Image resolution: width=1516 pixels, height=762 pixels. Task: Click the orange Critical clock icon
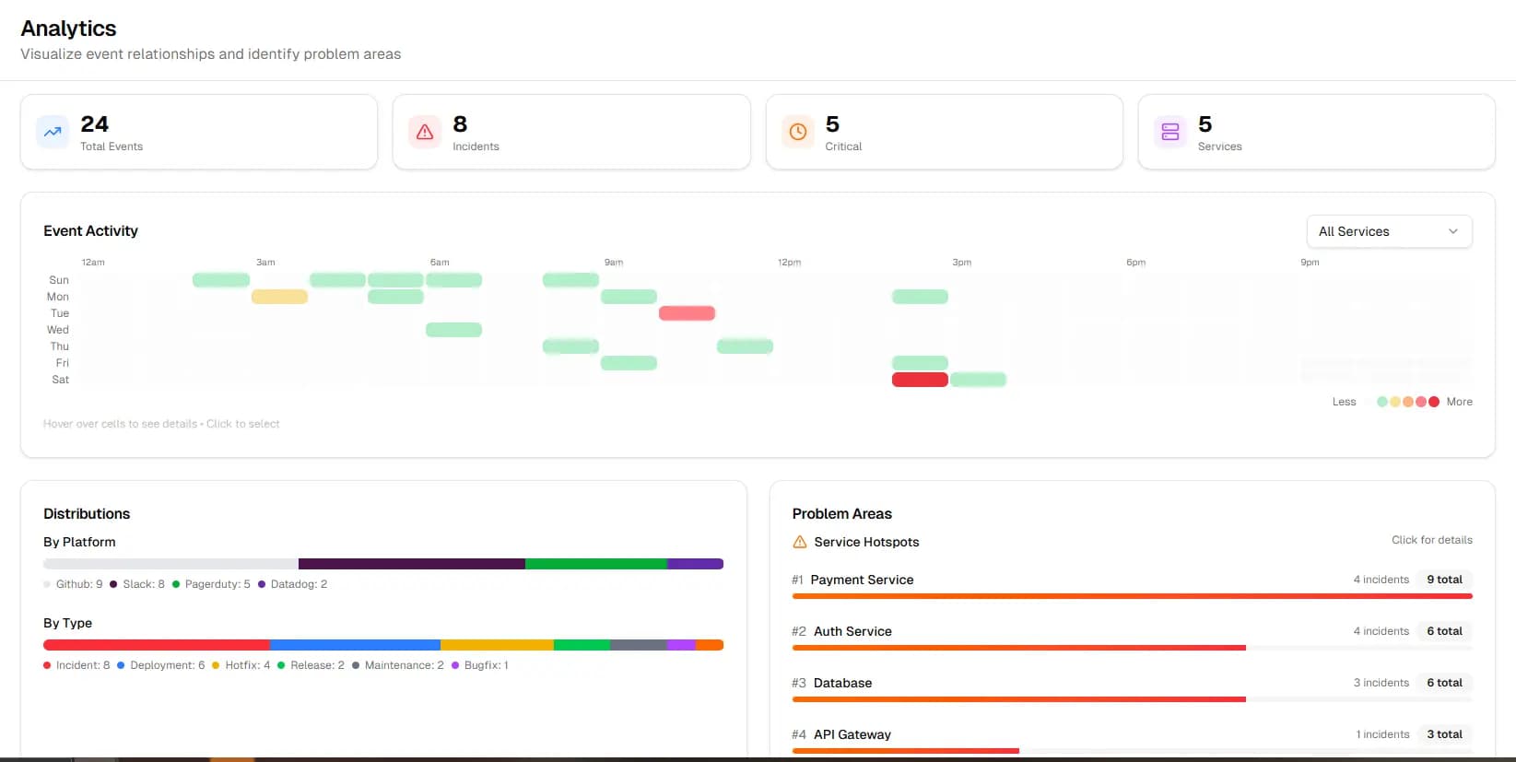point(798,132)
